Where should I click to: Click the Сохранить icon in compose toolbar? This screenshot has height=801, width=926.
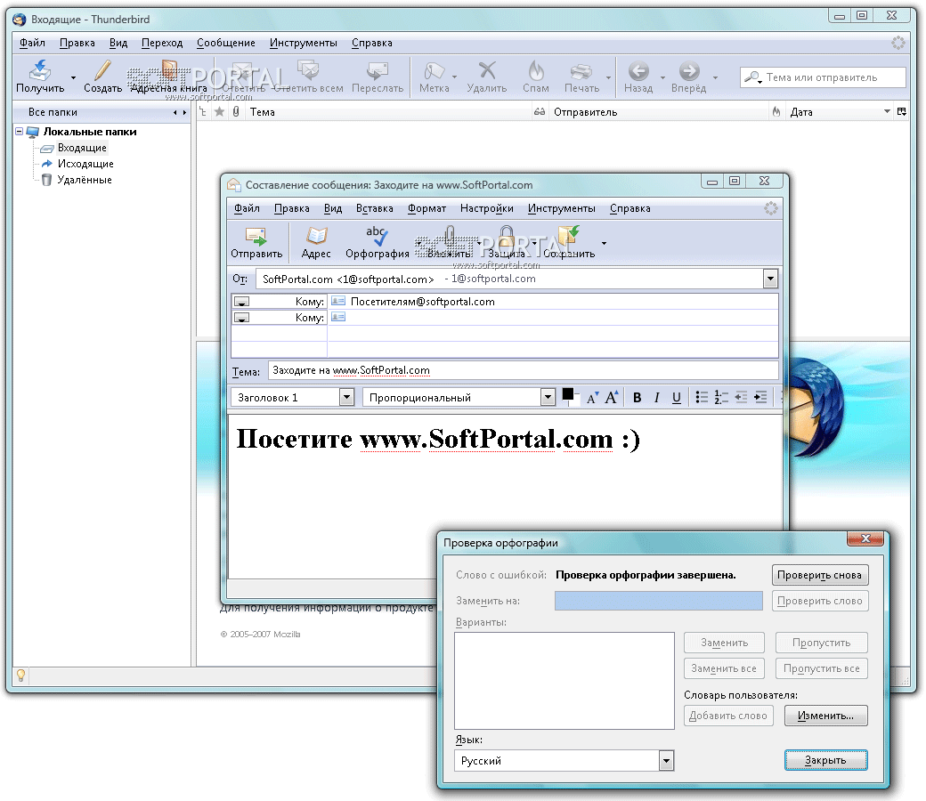(x=569, y=236)
